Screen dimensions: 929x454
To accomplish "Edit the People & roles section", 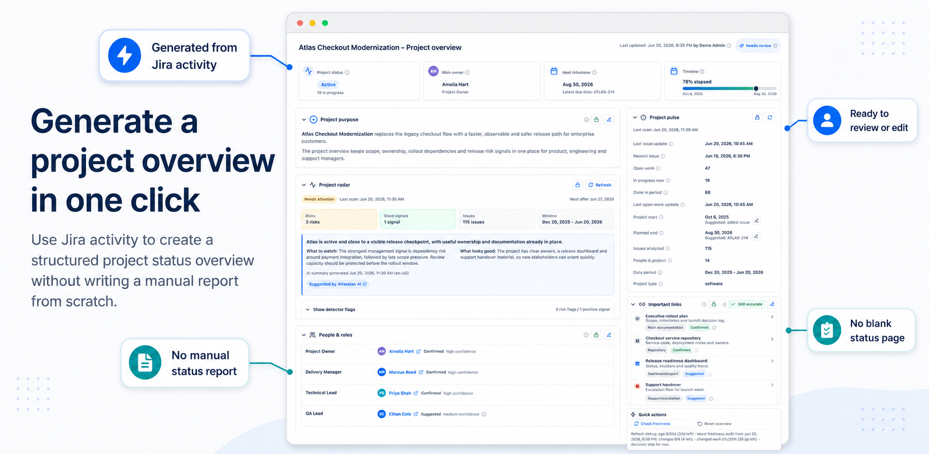I will coord(609,335).
